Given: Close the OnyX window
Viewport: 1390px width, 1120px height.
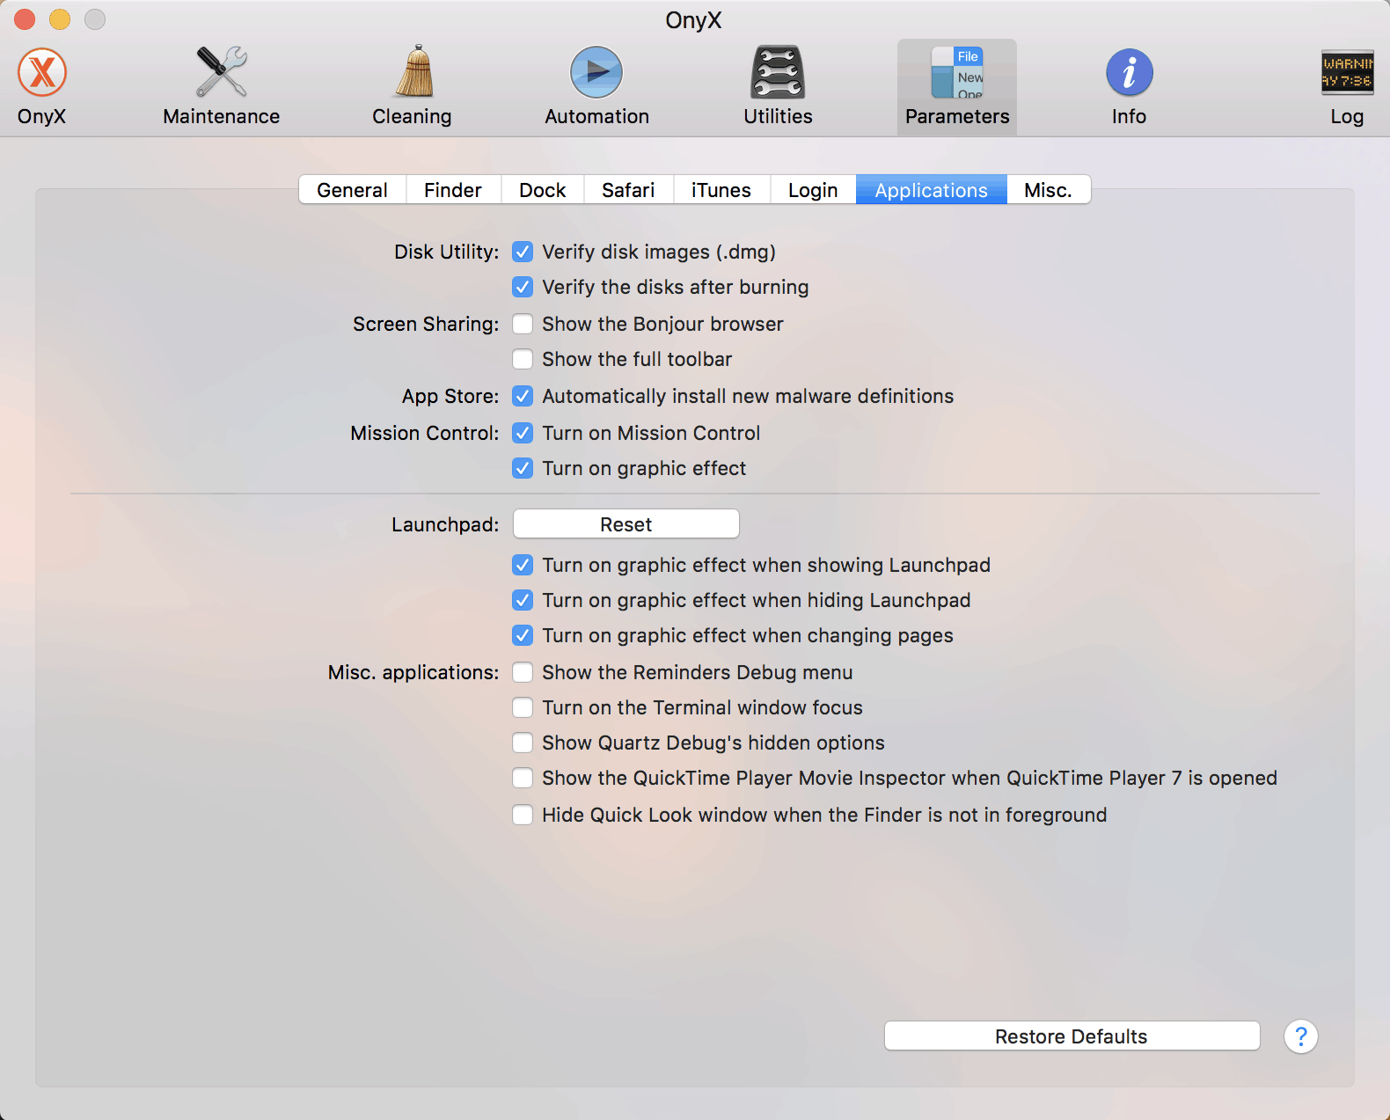Looking at the screenshot, I should [x=25, y=19].
